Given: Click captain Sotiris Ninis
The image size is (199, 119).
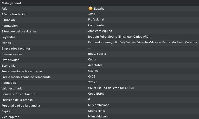Looking at the screenshot, I should click(x=96, y=111).
